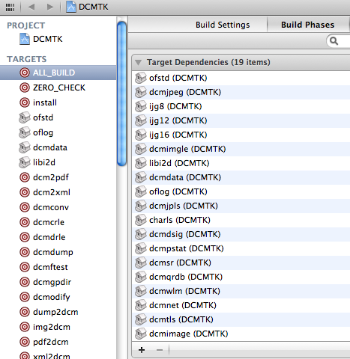Image resolution: width=350 pixels, height=359 pixels.
Task: Click the sidebar vertical scrollbar
Action: [x=122, y=93]
